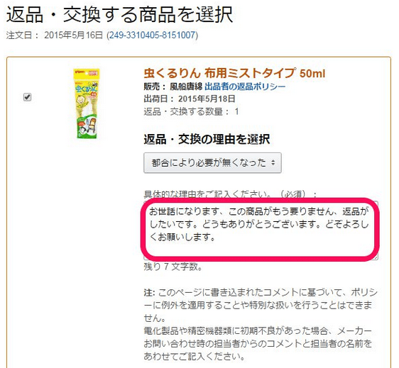399x368 pixels.
Task: Click the up-down arrows on reason dropdown
Action: click(x=273, y=162)
